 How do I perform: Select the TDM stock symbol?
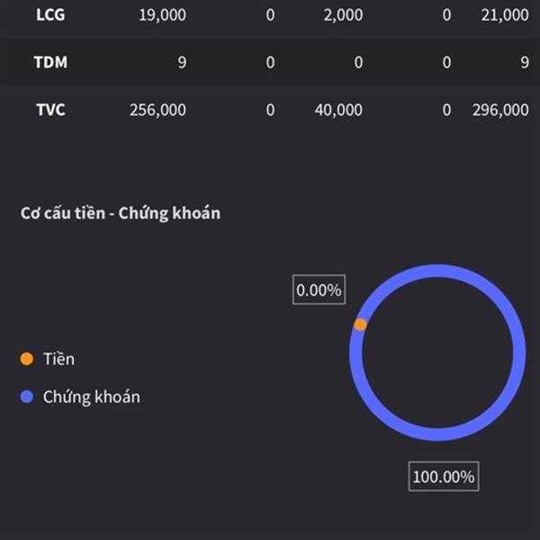tap(50, 62)
